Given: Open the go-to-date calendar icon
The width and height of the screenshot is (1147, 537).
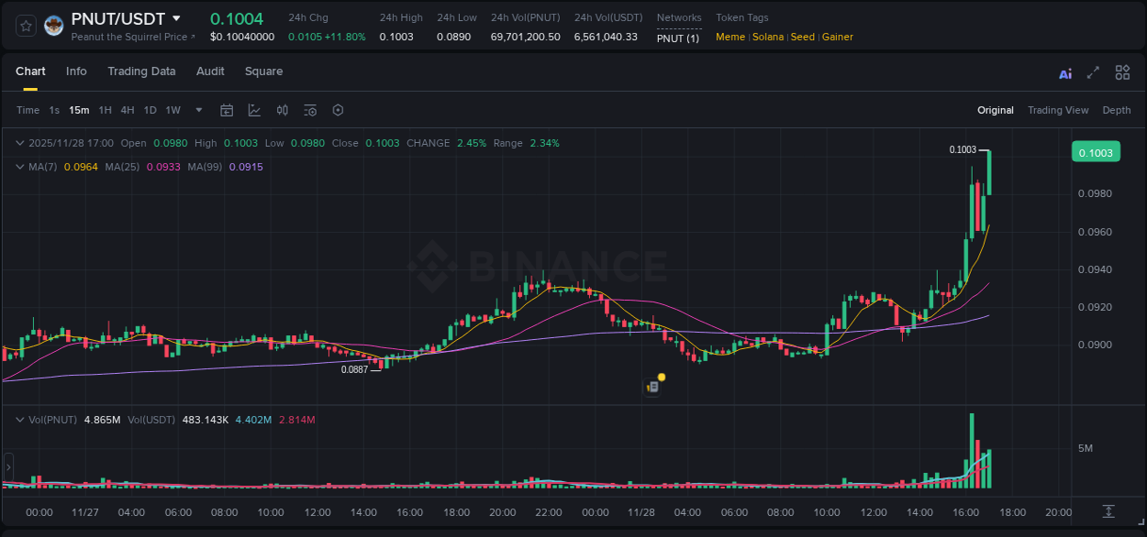Looking at the screenshot, I should [227, 110].
